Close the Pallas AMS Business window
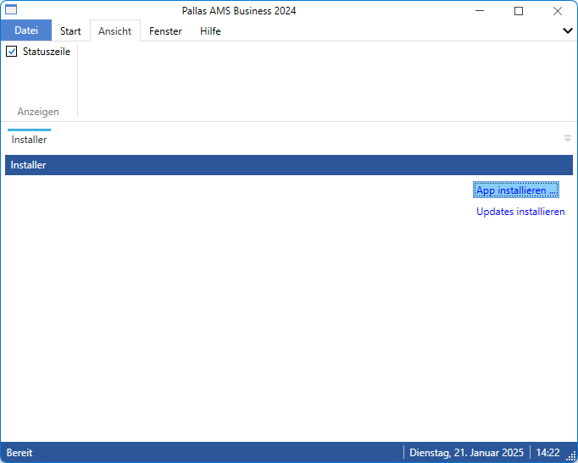Image resolution: width=578 pixels, height=463 pixels. tap(558, 11)
